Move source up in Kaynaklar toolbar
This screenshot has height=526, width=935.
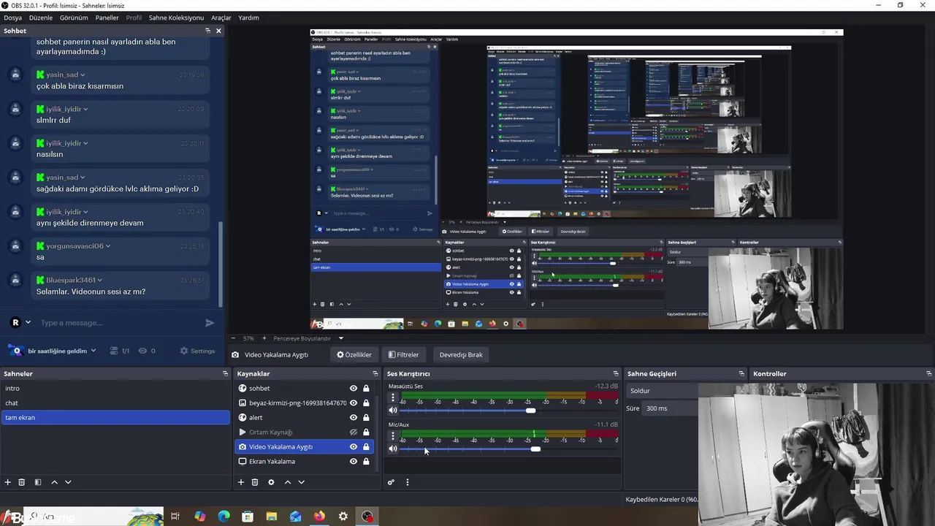click(x=288, y=482)
